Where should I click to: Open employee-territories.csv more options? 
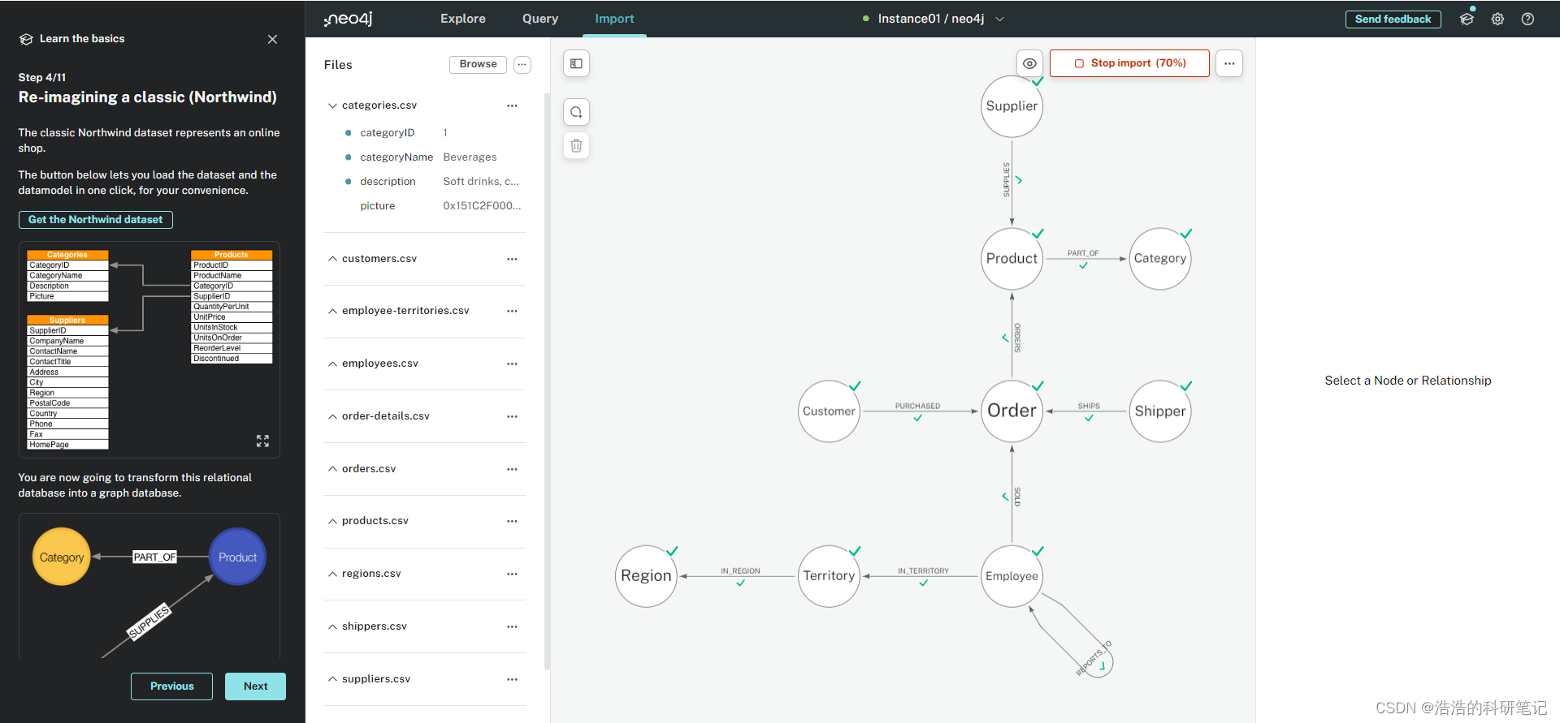pyautogui.click(x=512, y=311)
